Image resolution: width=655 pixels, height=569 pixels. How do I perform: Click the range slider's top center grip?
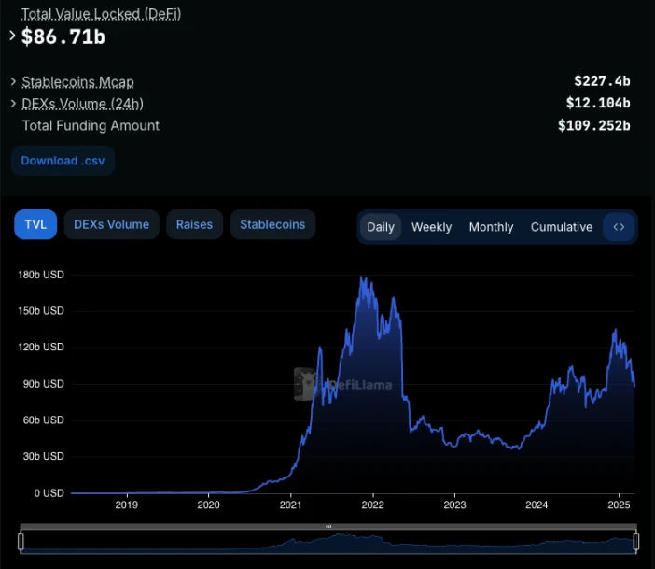click(x=328, y=526)
